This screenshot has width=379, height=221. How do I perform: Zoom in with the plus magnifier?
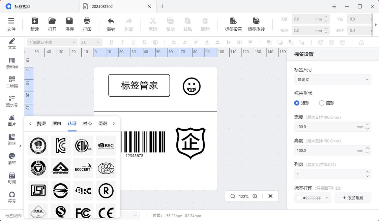[x=255, y=196]
